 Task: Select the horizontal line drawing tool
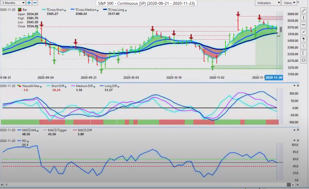tap(304, 25)
